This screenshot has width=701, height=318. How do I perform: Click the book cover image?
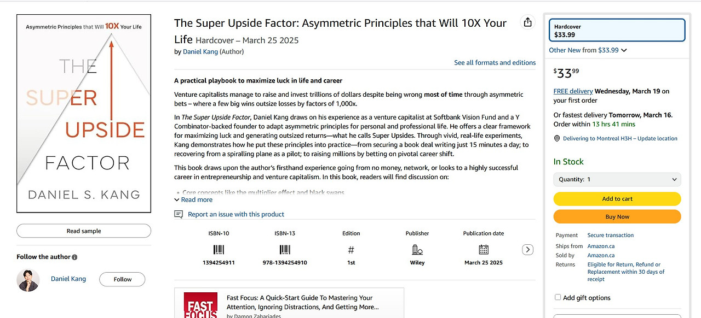84,114
